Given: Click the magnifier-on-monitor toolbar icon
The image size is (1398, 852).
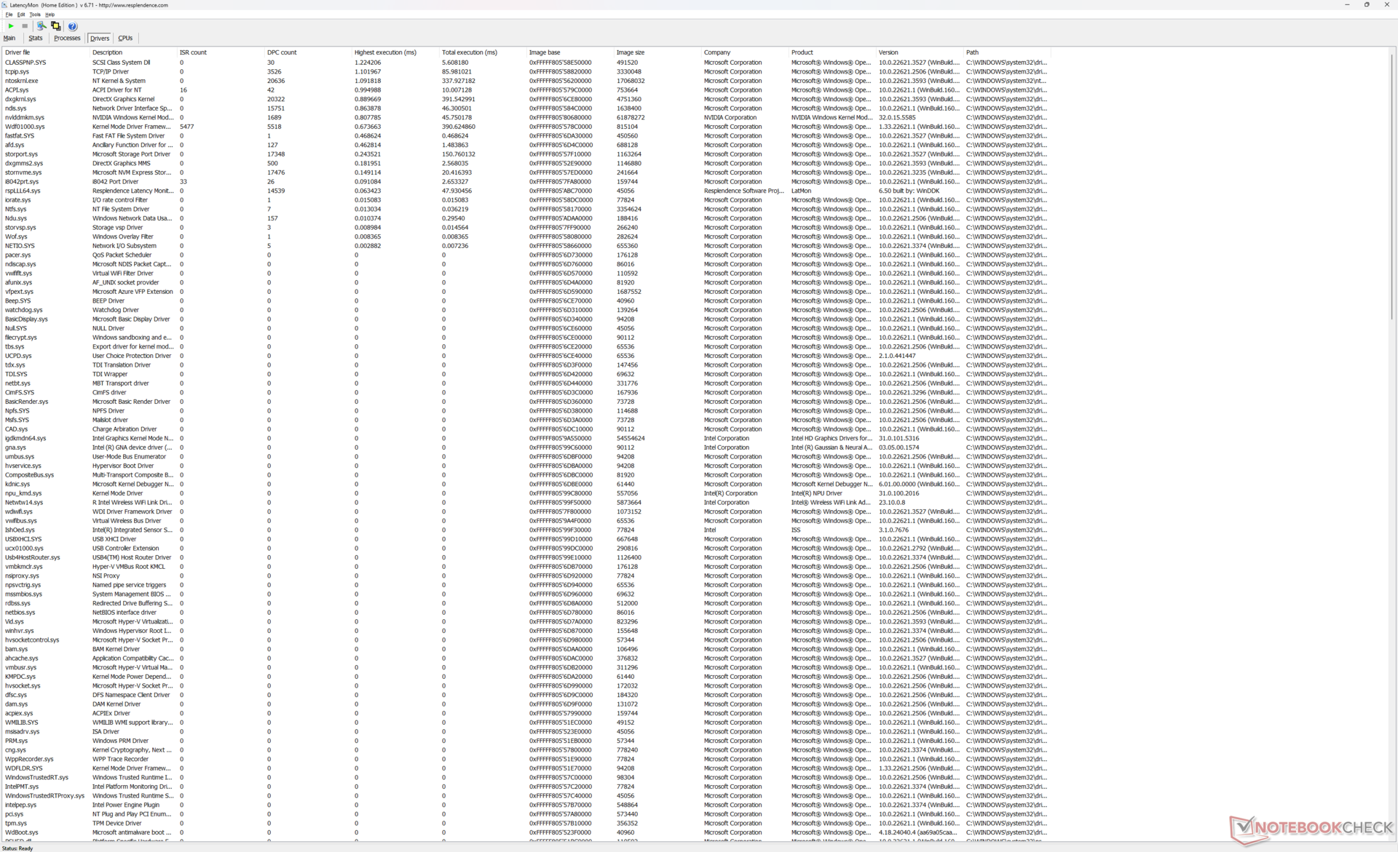Looking at the screenshot, I should pos(42,26).
